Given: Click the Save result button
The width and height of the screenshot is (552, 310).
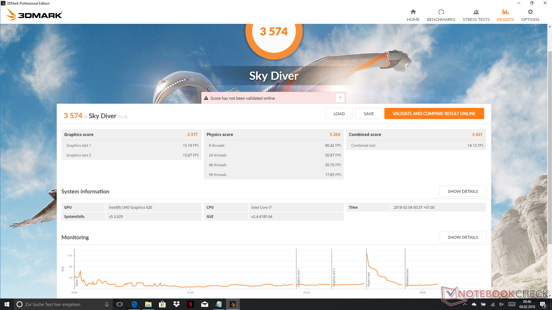Looking at the screenshot, I should click(x=368, y=114).
